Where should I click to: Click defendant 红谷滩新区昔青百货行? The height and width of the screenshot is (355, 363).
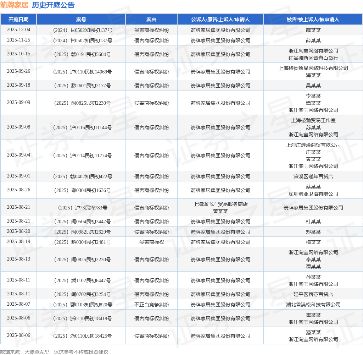[313, 58]
